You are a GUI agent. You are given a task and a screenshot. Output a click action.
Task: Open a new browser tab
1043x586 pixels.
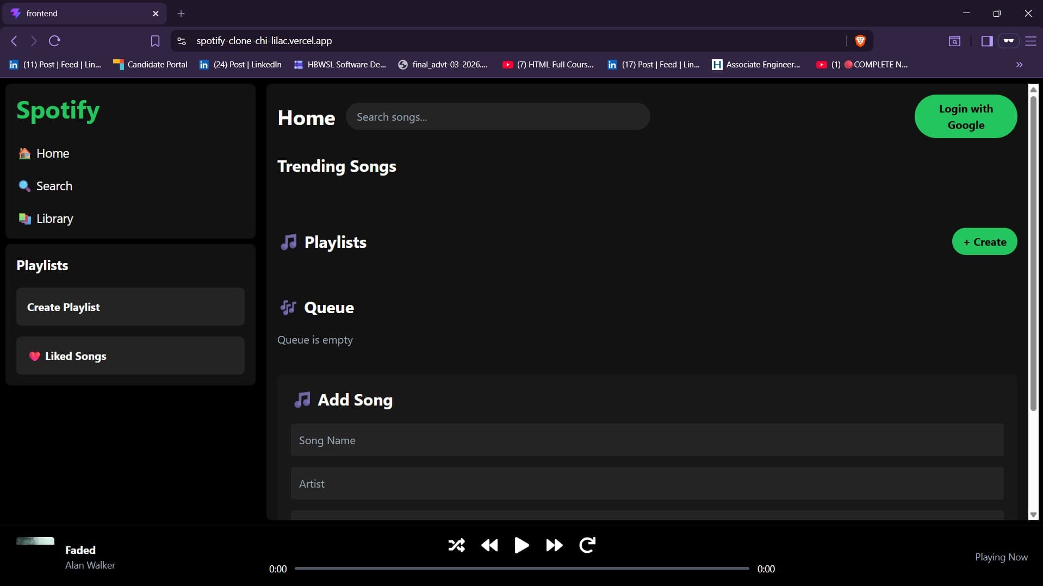point(181,13)
